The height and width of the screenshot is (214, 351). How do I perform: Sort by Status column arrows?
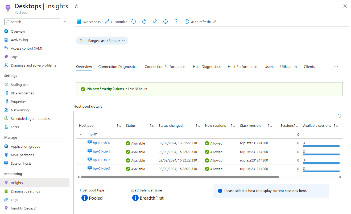(151, 126)
